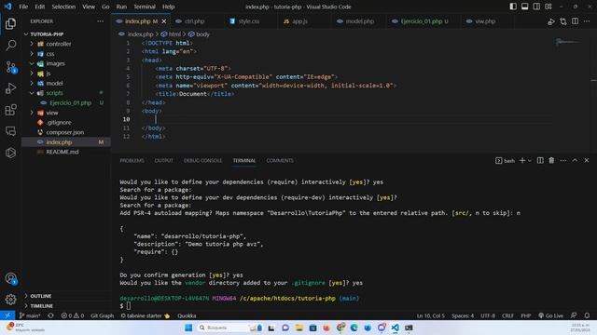Screen dimensions: 597x335
Task: Kill the terminal with trash icon
Action: [x=551, y=160]
